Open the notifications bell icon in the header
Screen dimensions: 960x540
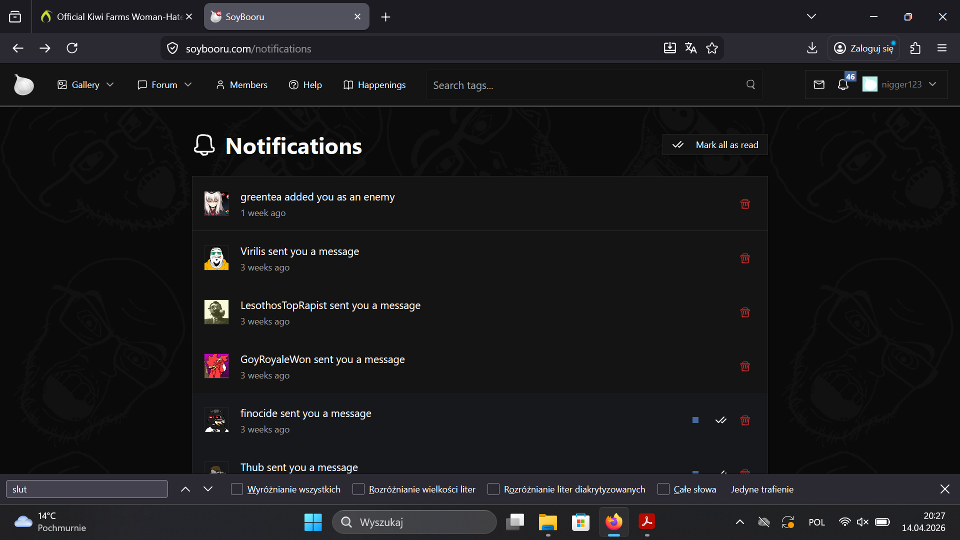pyautogui.click(x=843, y=84)
